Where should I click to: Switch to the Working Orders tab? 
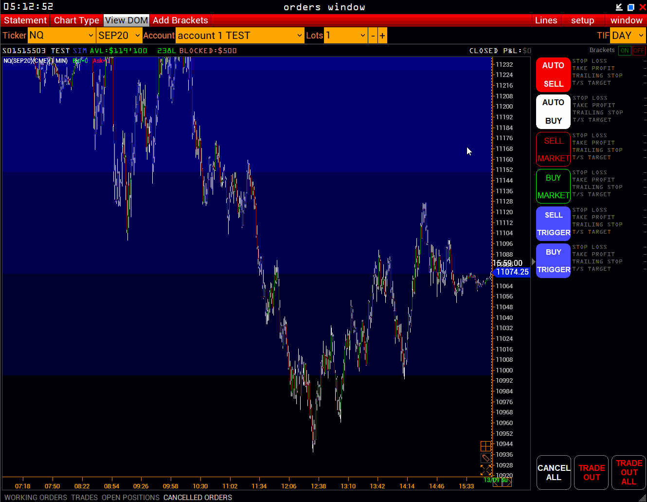point(36,497)
